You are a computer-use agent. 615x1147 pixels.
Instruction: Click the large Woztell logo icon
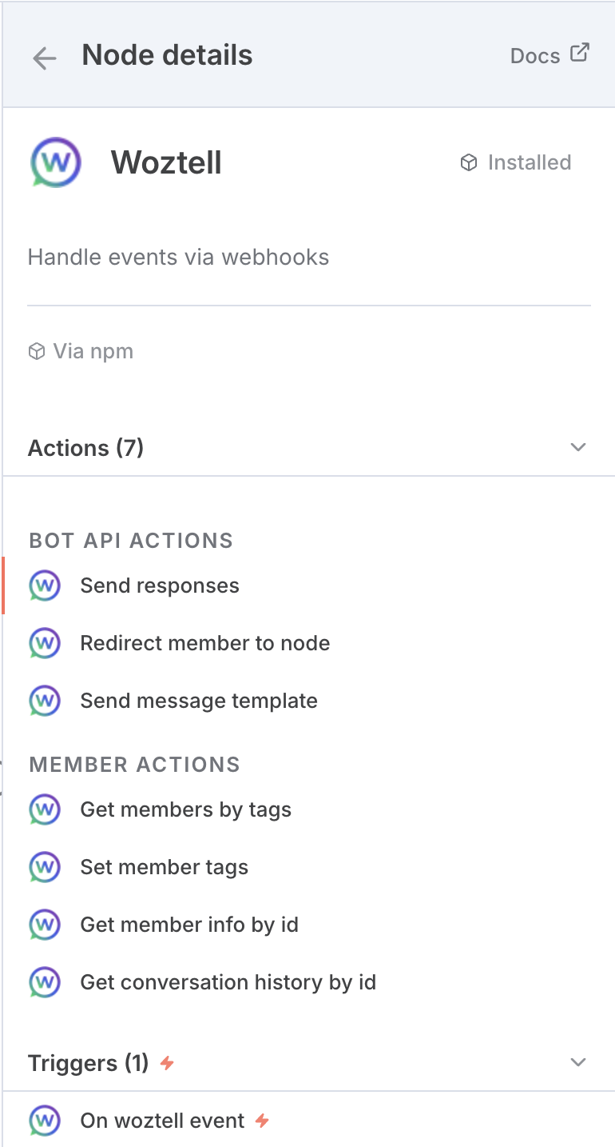click(x=56, y=162)
